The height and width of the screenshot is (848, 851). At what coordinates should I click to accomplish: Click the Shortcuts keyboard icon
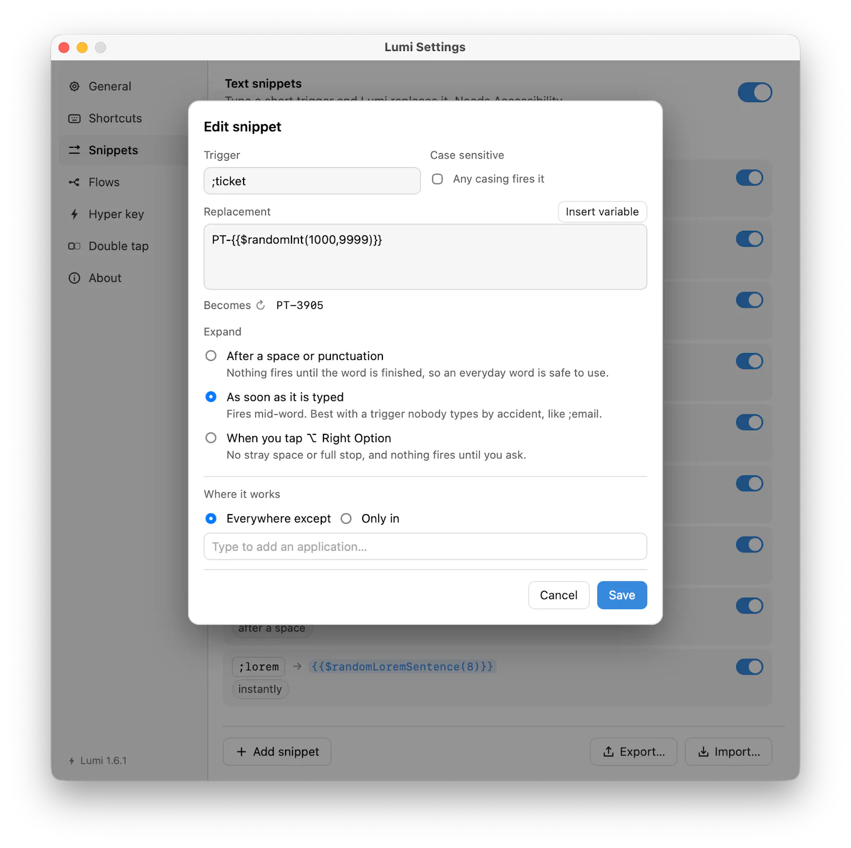pyautogui.click(x=74, y=118)
